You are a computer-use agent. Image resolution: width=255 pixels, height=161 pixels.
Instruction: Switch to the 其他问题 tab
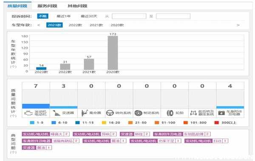click(77, 6)
